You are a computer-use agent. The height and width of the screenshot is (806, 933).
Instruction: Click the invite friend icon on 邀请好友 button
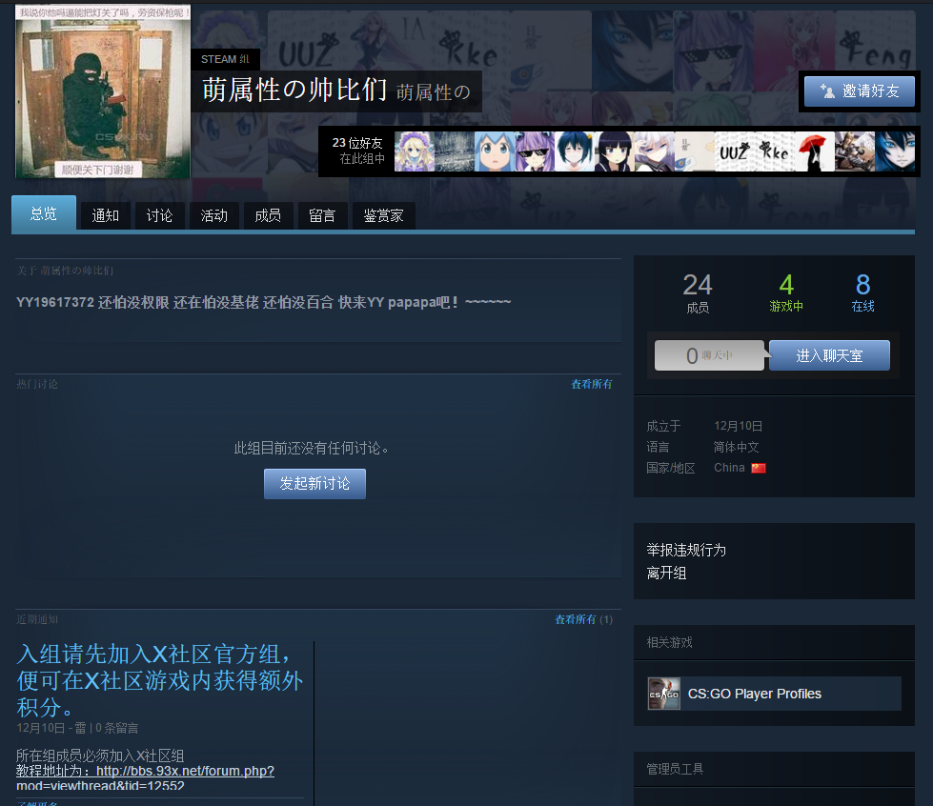coord(827,91)
